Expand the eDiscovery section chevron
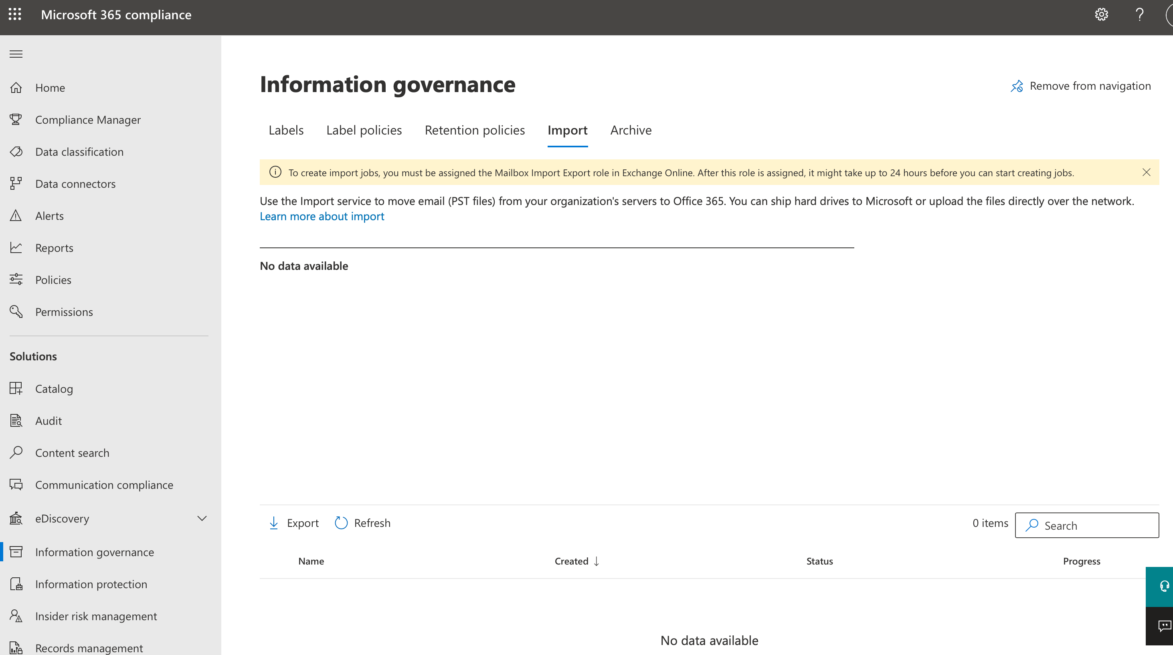This screenshot has height=655, width=1173. [x=202, y=518]
